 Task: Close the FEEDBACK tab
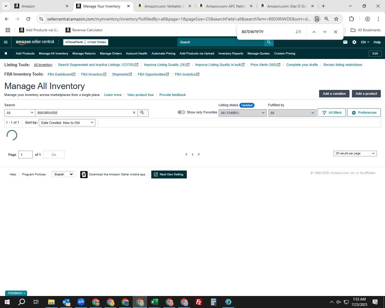24,293
